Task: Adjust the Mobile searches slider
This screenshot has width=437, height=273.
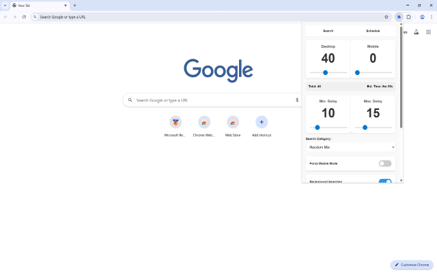Action: [373, 73]
